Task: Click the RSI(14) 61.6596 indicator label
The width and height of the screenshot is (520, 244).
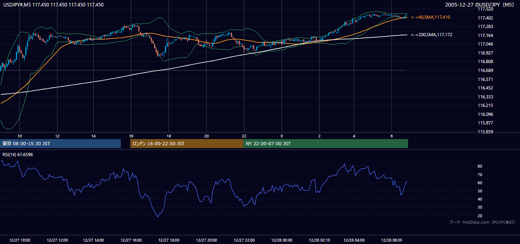Action: pos(18,155)
